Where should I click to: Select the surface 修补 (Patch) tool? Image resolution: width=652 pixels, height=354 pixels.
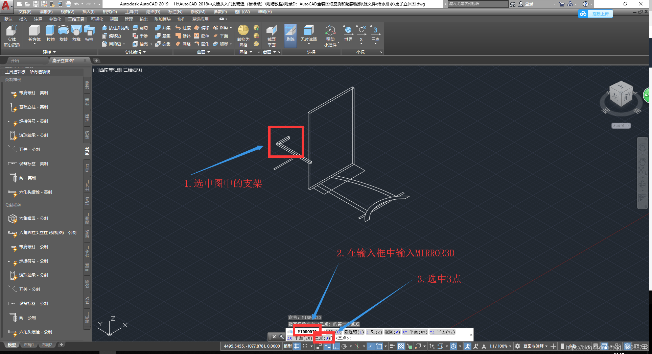pyautogui.click(x=183, y=36)
